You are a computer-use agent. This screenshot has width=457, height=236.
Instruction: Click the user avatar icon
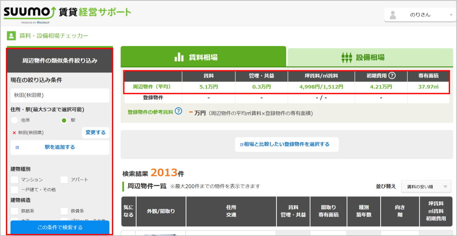click(393, 15)
